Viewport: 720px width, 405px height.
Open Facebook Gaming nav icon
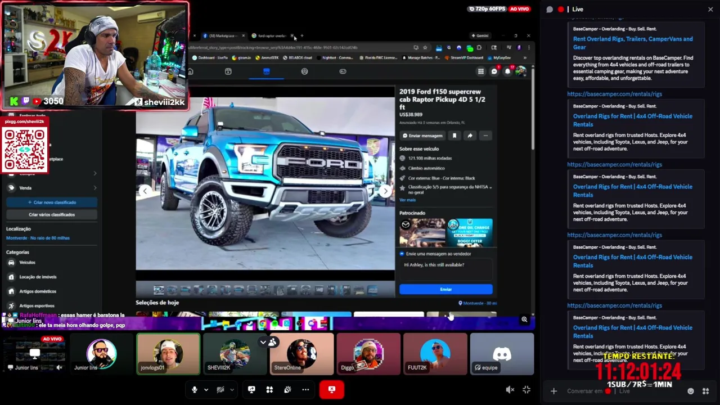click(343, 71)
